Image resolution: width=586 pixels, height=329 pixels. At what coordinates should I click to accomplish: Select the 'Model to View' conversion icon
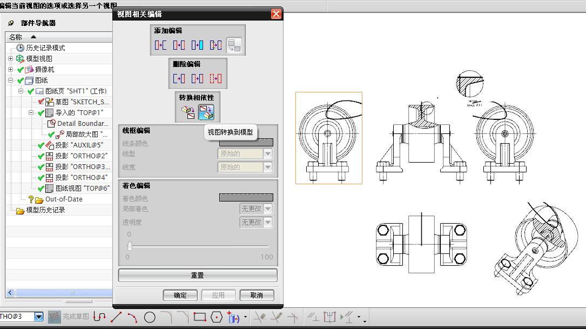point(188,112)
